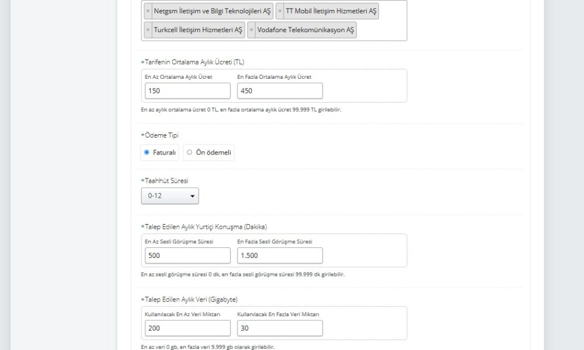The image size is (584, 350).
Task: Click the maximum average monthly fee field
Action: (x=280, y=91)
